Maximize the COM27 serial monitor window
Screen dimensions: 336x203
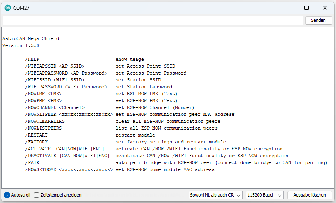[x=306, y=8]
